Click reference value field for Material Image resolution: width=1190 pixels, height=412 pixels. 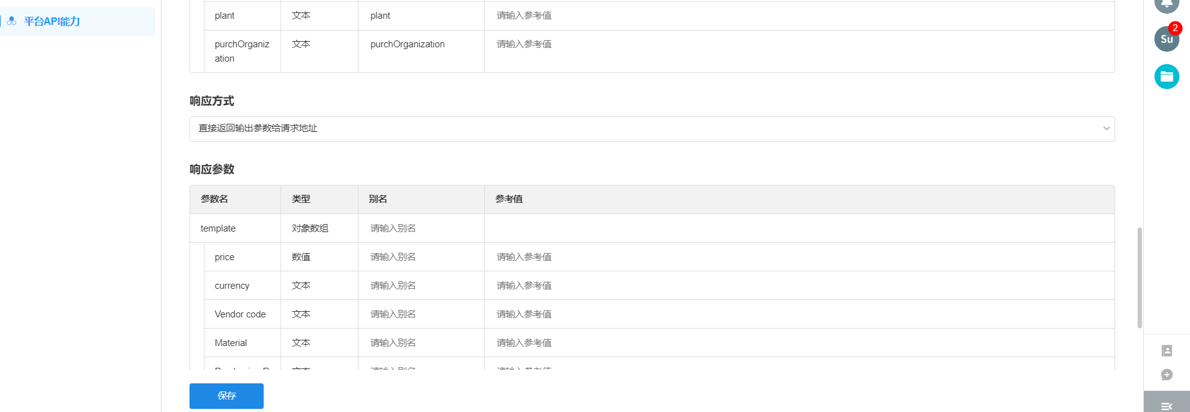[798, 343]
